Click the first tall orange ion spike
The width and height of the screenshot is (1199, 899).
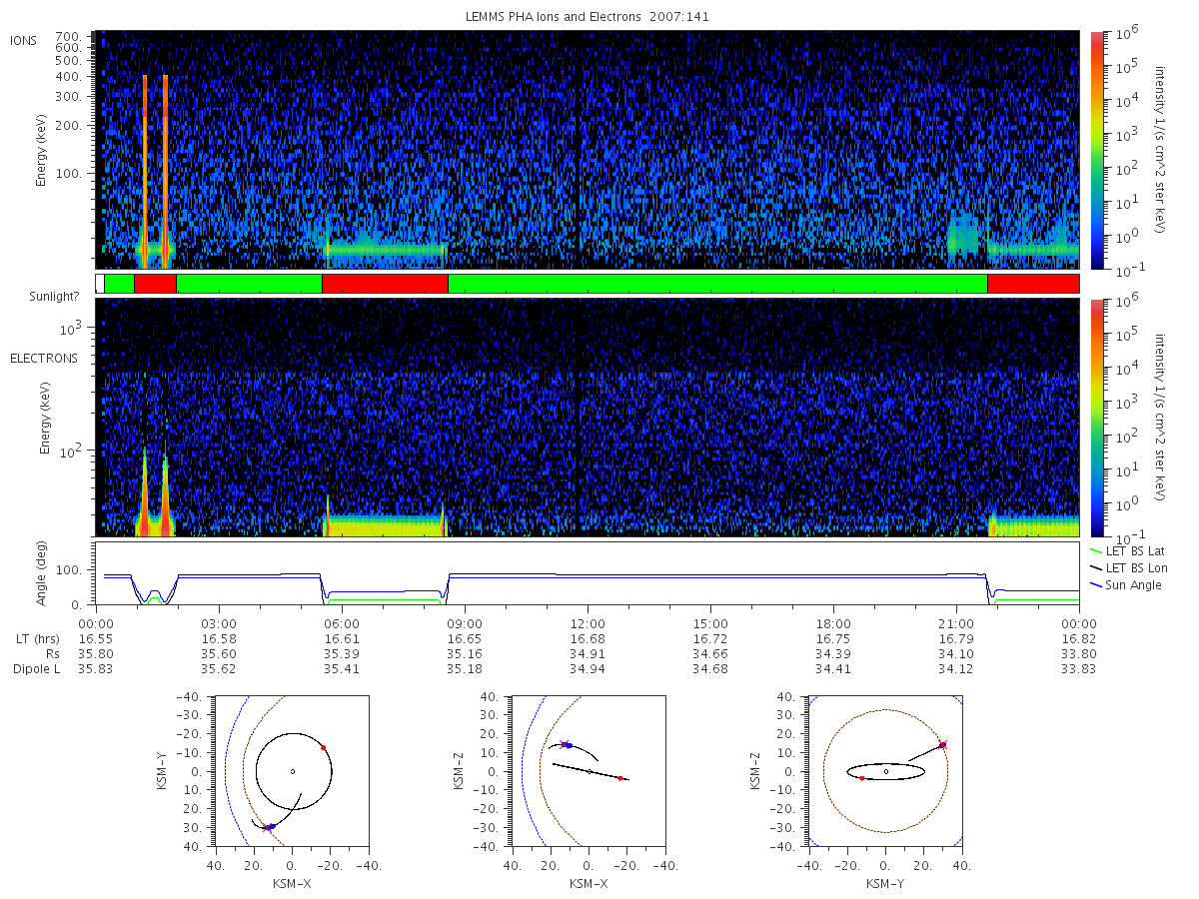tap(145, 170)
